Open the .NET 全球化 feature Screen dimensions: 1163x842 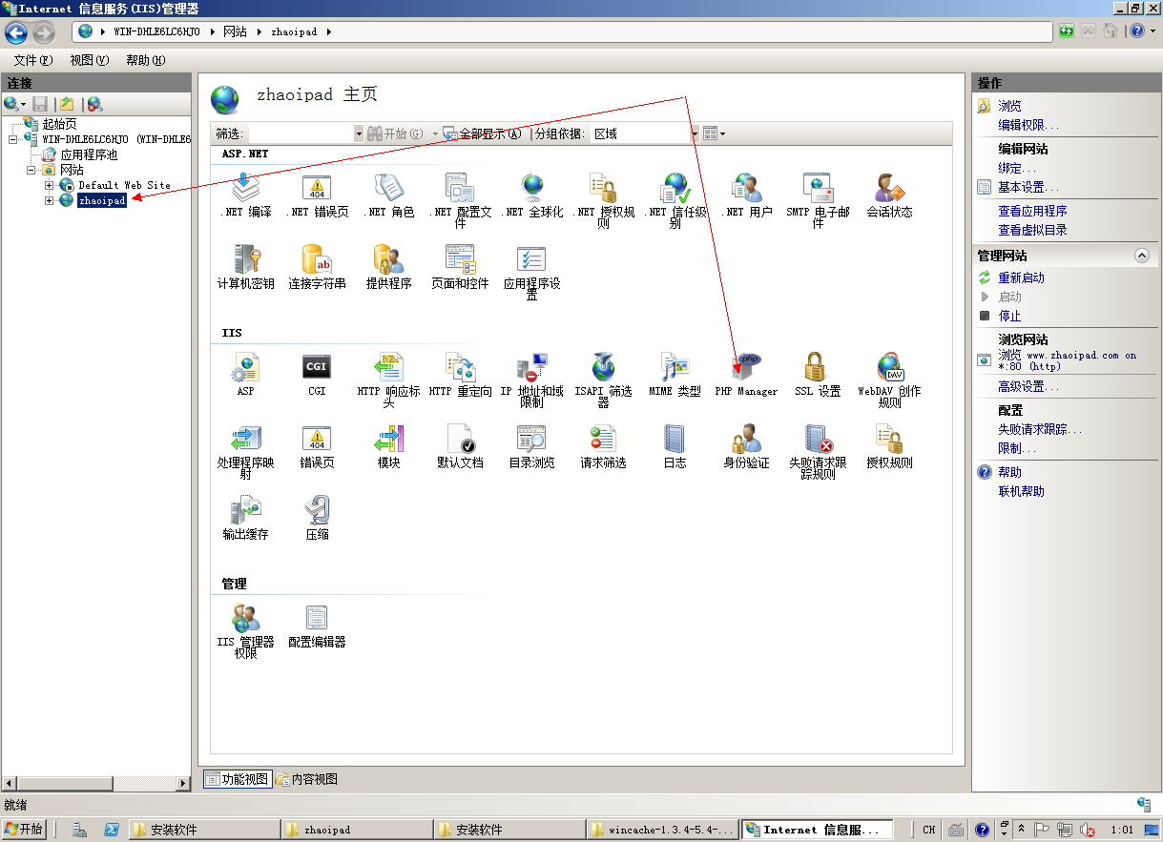(531, 195)
